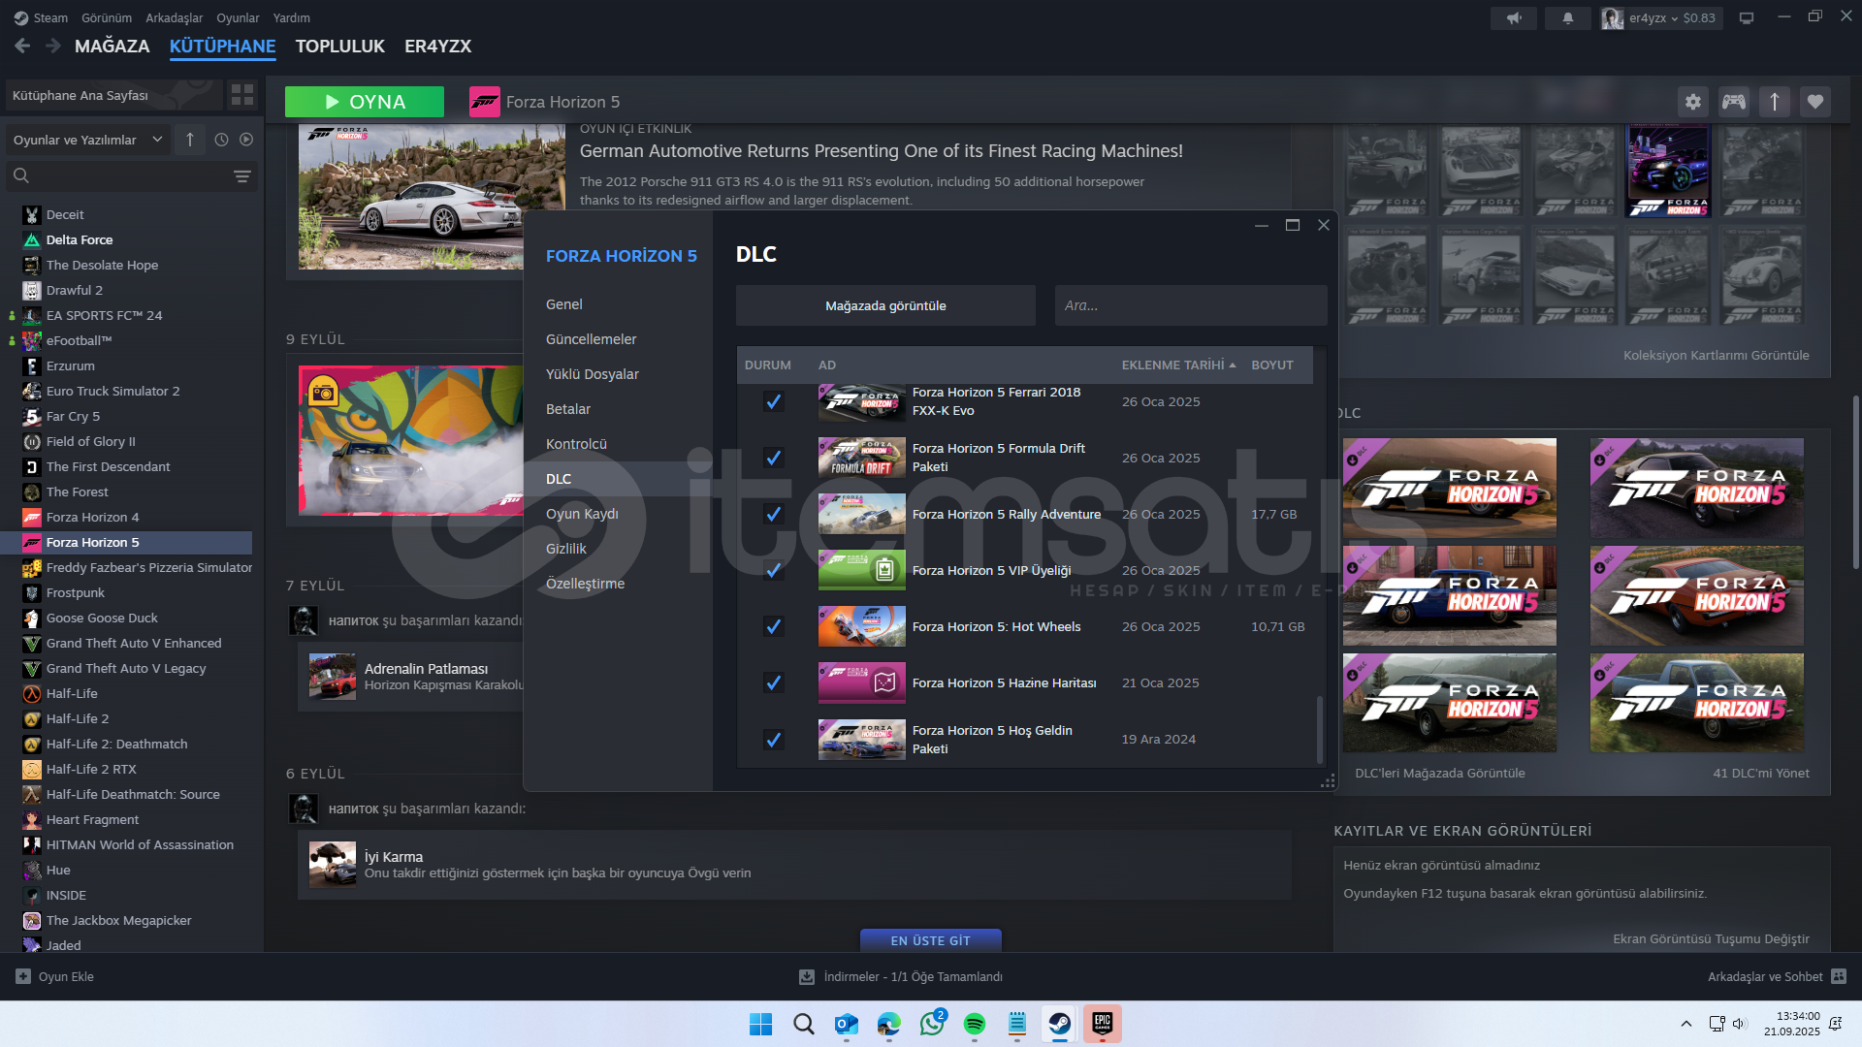Uncheck Forza Horizon 5 VIP Üyeliği
The height and width of the screenshot is (1047, 1862).
tap(773, 570)
